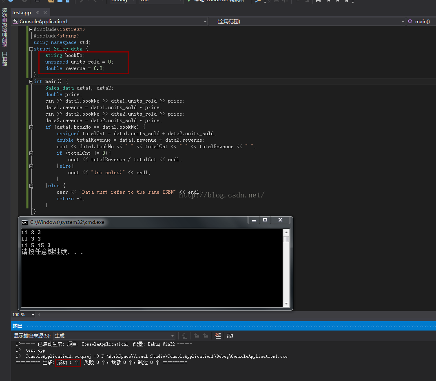Click the 'Data must refer to the same ISBN' string
Image resolution: width=436 pixels, height=381 pixels.
click(x=128, y=192)
